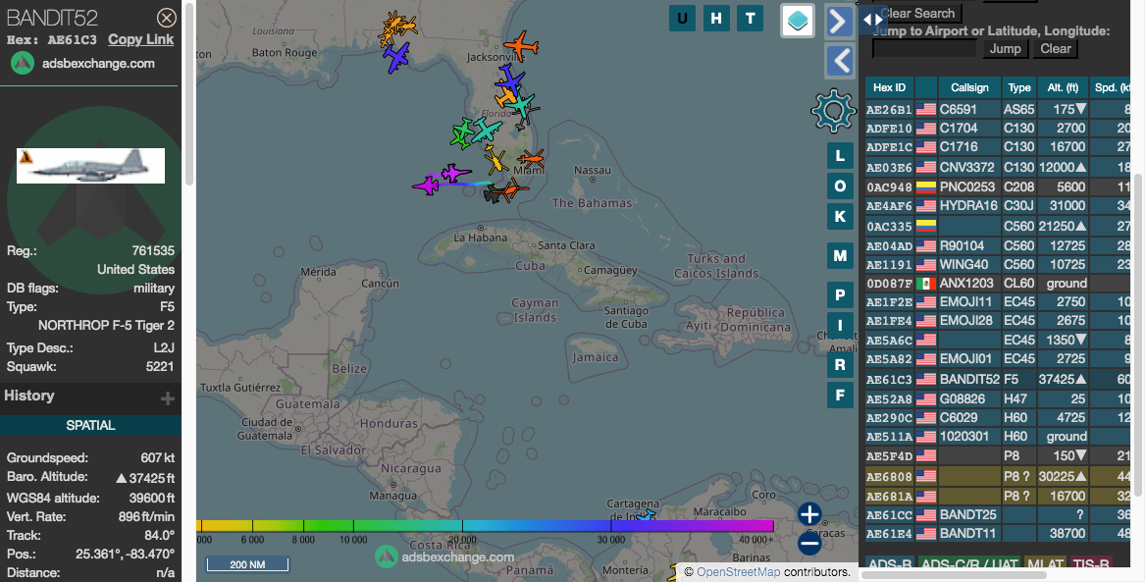
Task: Click the NORTHROP F-5 Tiger 2 text
Action: point(106,325)
